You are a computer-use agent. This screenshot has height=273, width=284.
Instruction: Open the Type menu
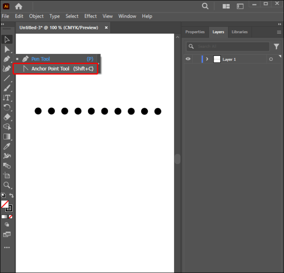54,16
